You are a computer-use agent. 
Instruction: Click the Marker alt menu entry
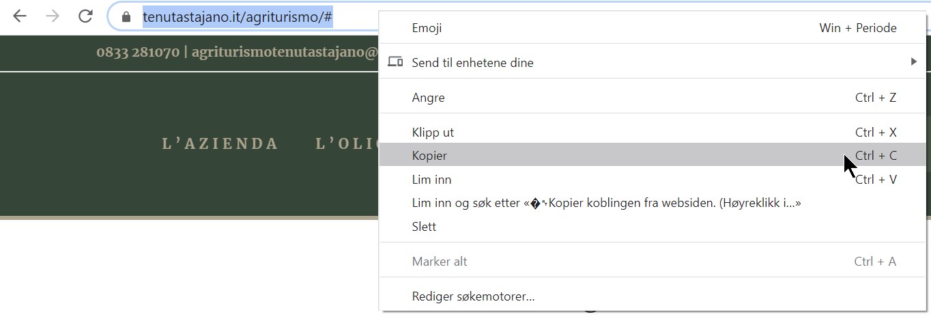click(440, 262)
